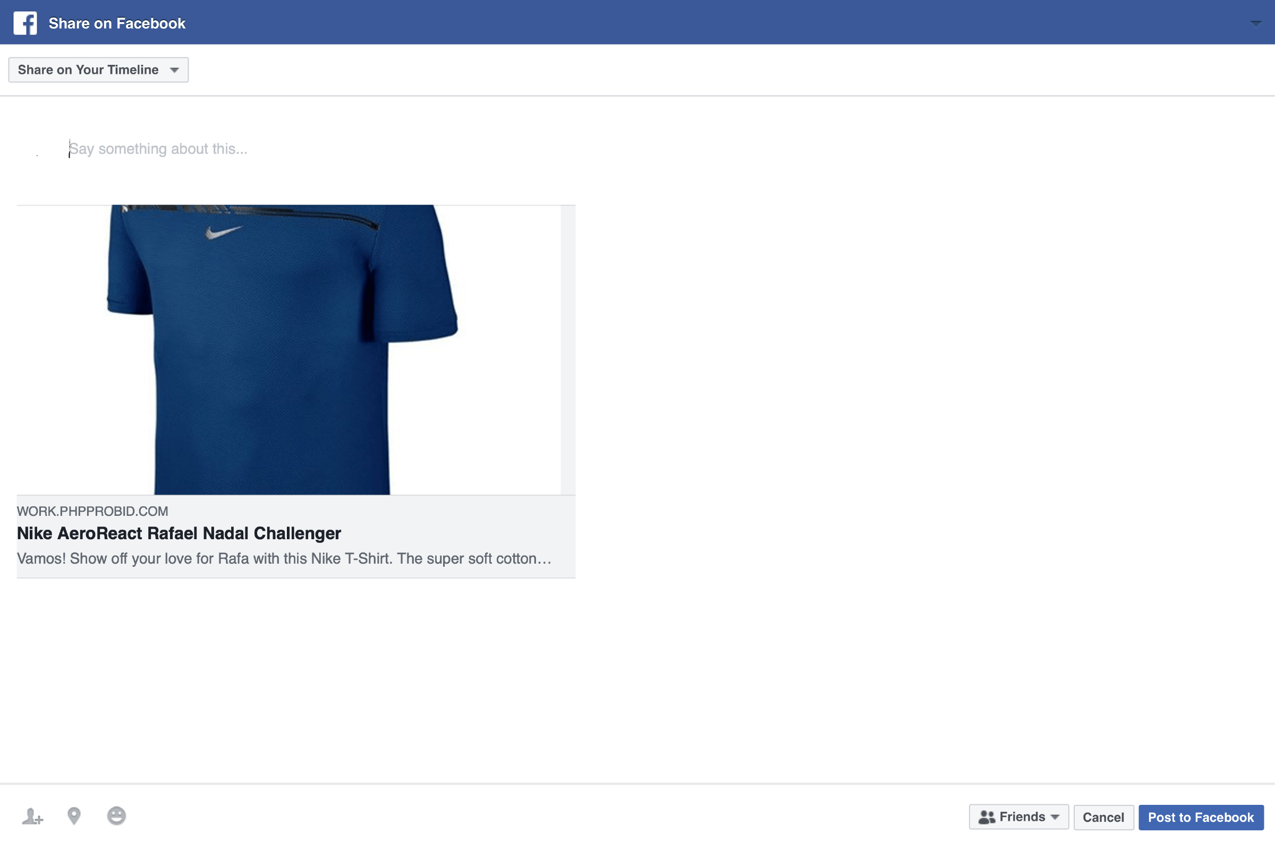Click the Facebook logo icon
Screen dimensions: 1275x850
click(25, 23)
